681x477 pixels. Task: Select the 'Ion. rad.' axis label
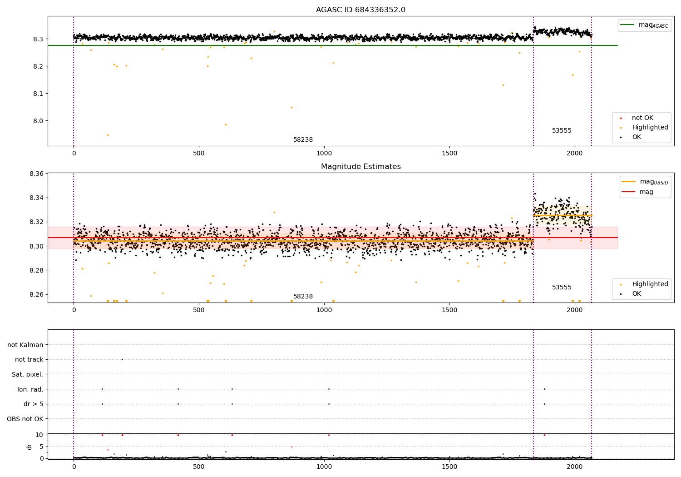pyautogui.click(x=30, y=389)
